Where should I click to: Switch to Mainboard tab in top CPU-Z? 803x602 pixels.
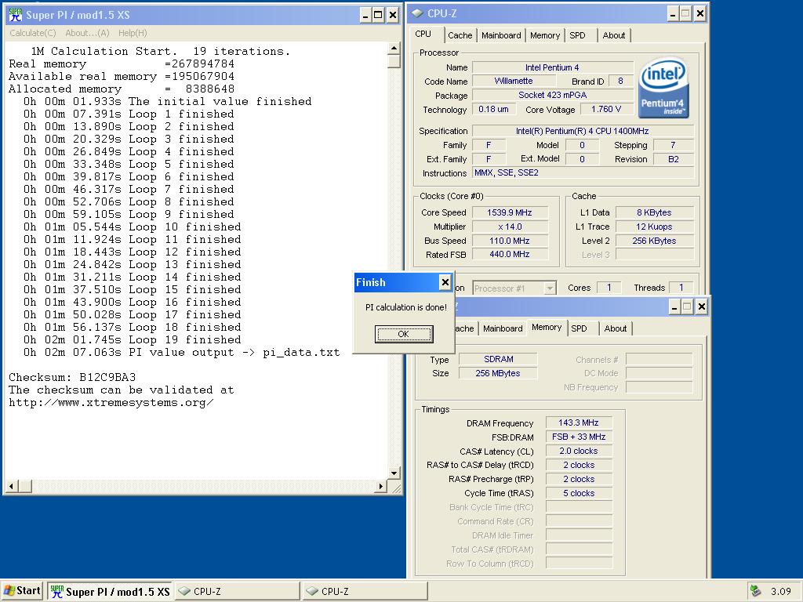click(x=501, y=35)
